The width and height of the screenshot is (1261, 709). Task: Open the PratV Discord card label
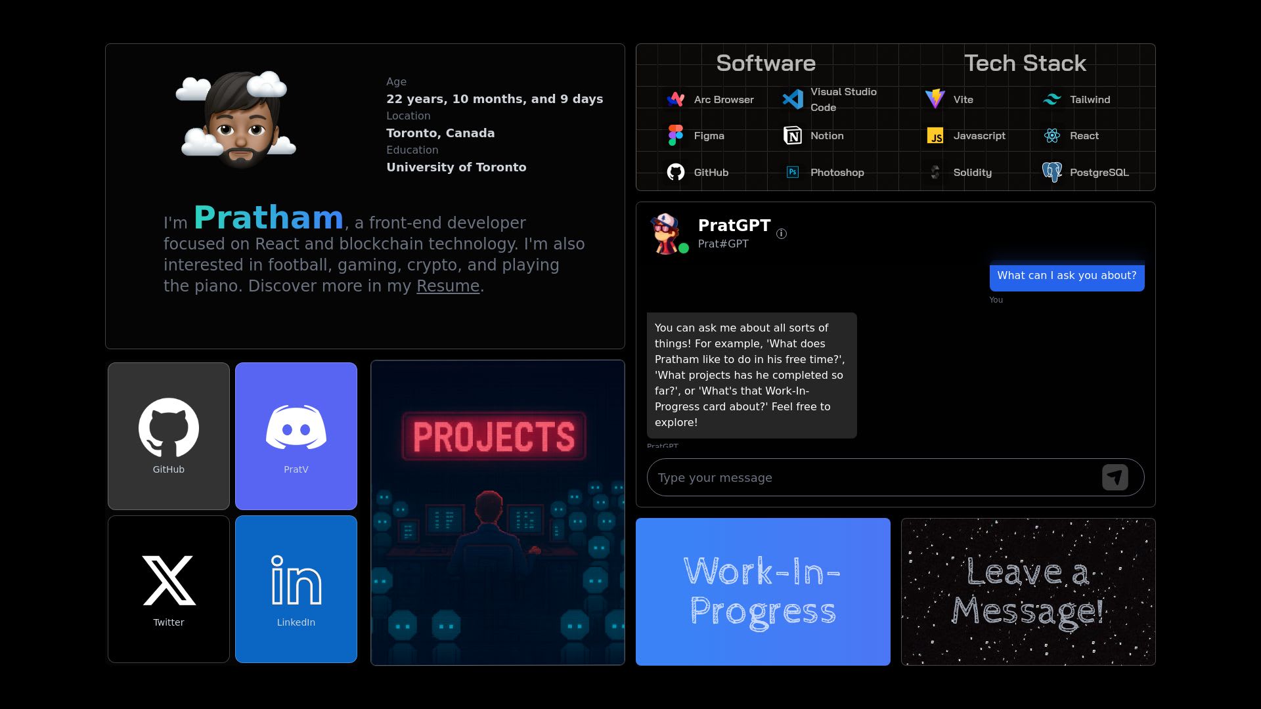[296, 469]
